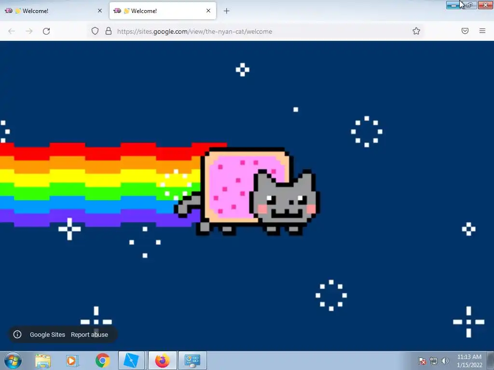Open the Report abuse link
This screenshot has width=494, height=370.
89,334
